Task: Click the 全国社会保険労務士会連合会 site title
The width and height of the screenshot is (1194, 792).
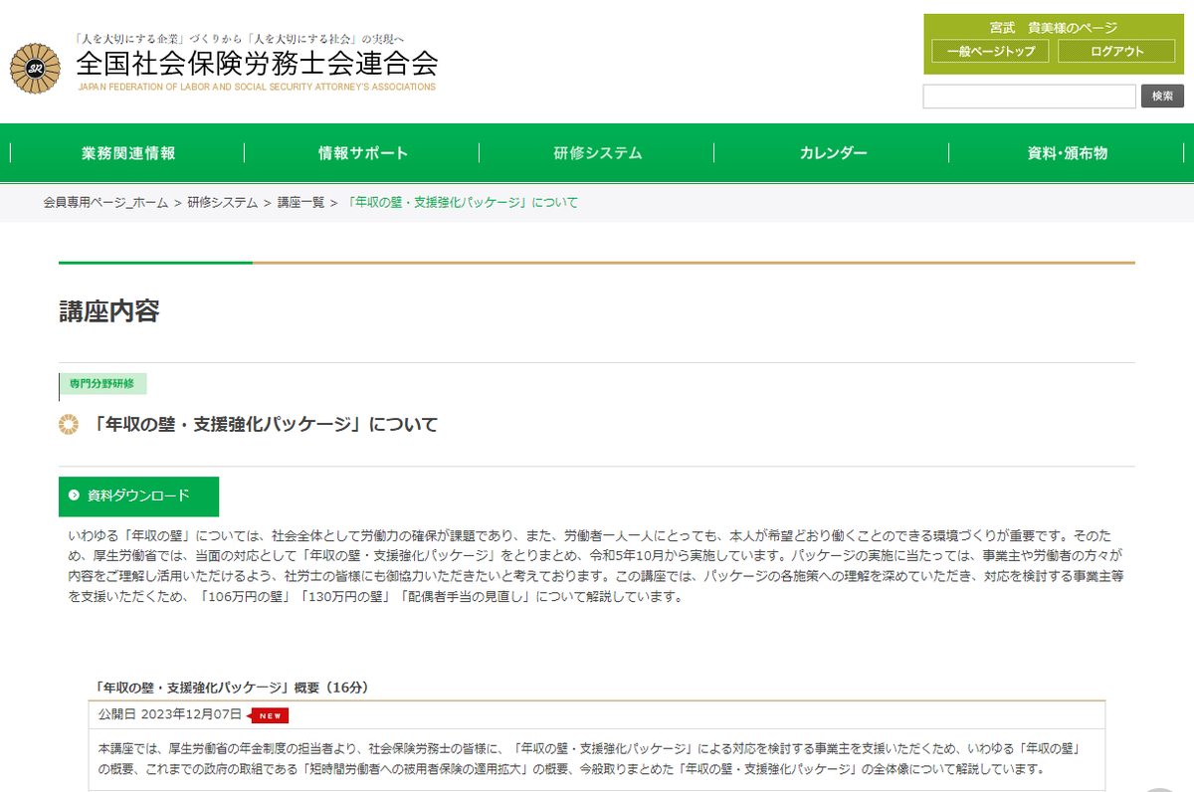Action: coord(257,63)
